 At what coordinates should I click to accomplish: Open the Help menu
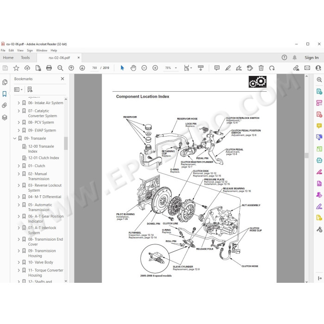pyautogui.click(x=54, y=50)
